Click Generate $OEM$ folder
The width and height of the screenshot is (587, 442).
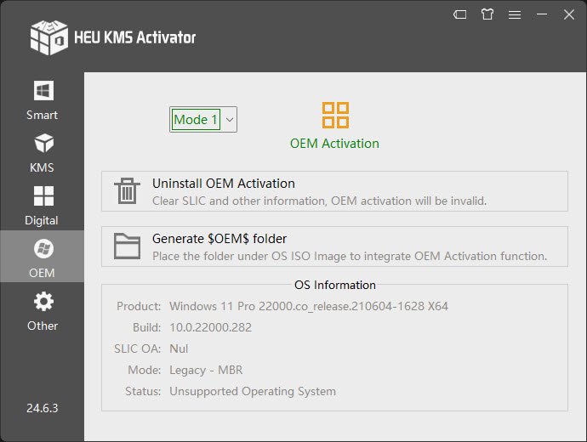[219, 239]
